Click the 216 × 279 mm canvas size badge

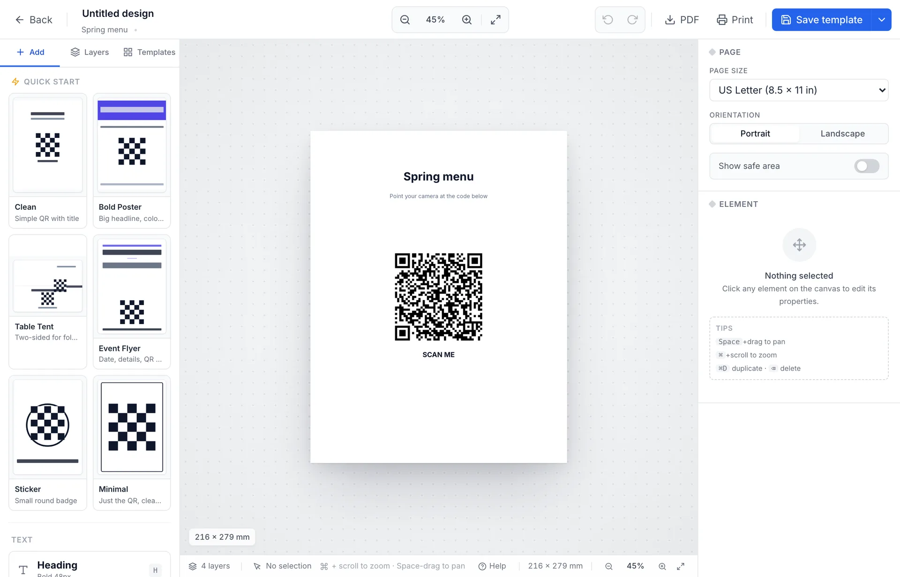222,537
